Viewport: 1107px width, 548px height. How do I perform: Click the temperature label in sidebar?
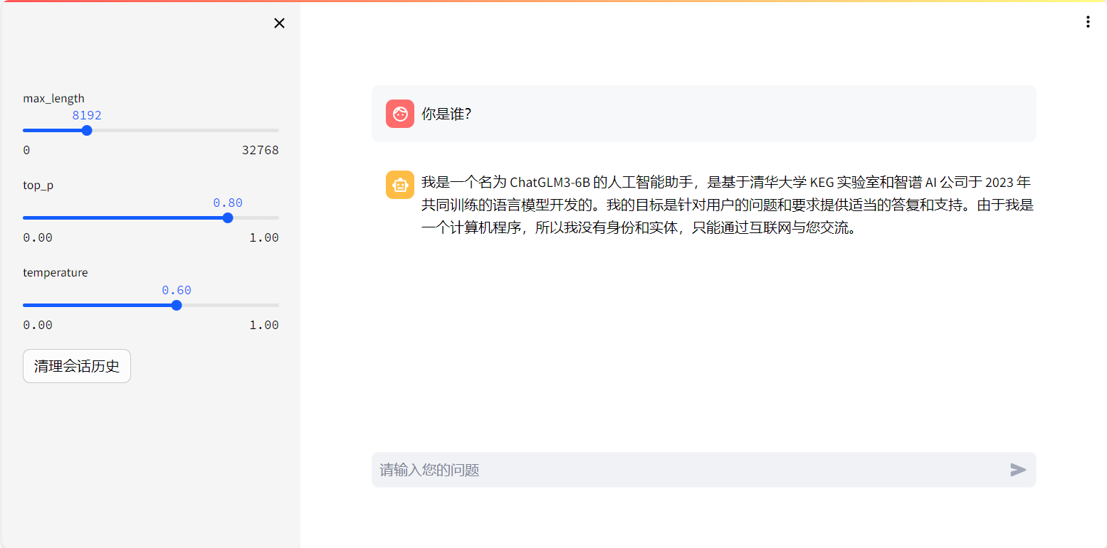click(55, 273)
